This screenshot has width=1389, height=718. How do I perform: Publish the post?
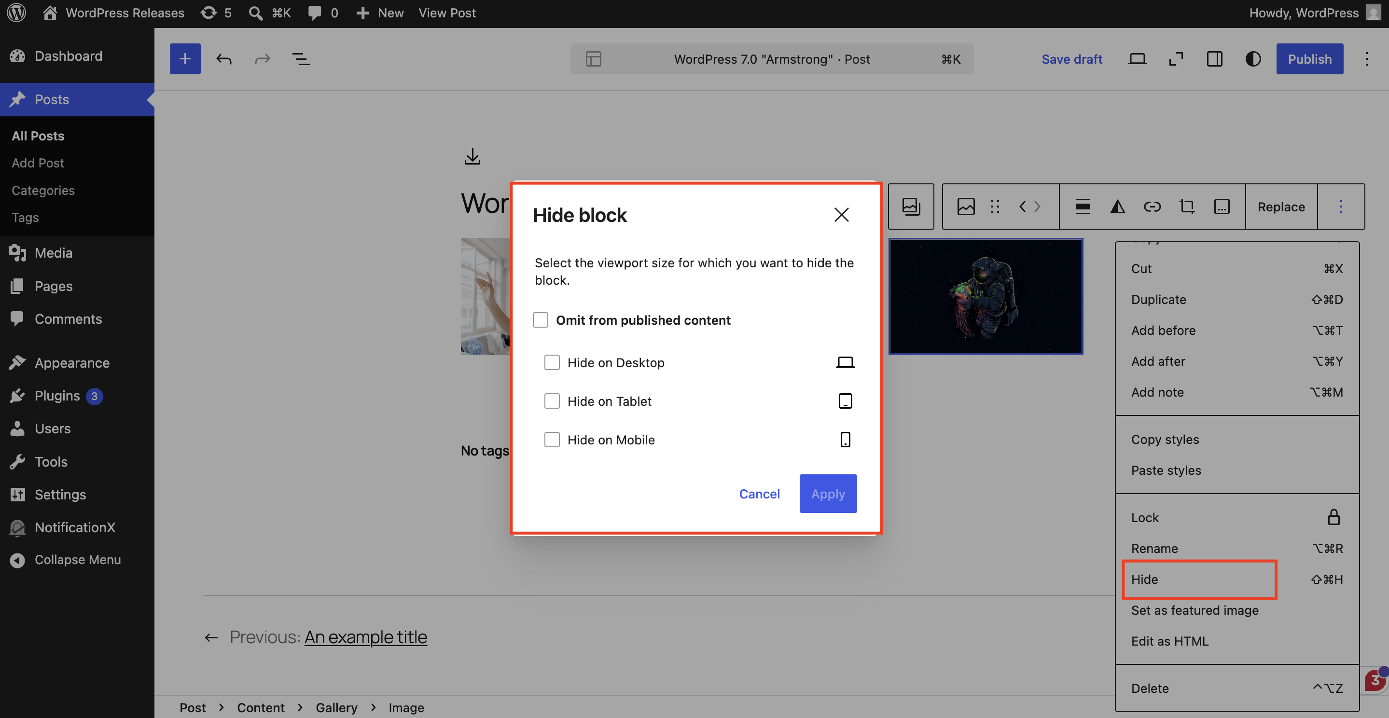point(1309,59)
